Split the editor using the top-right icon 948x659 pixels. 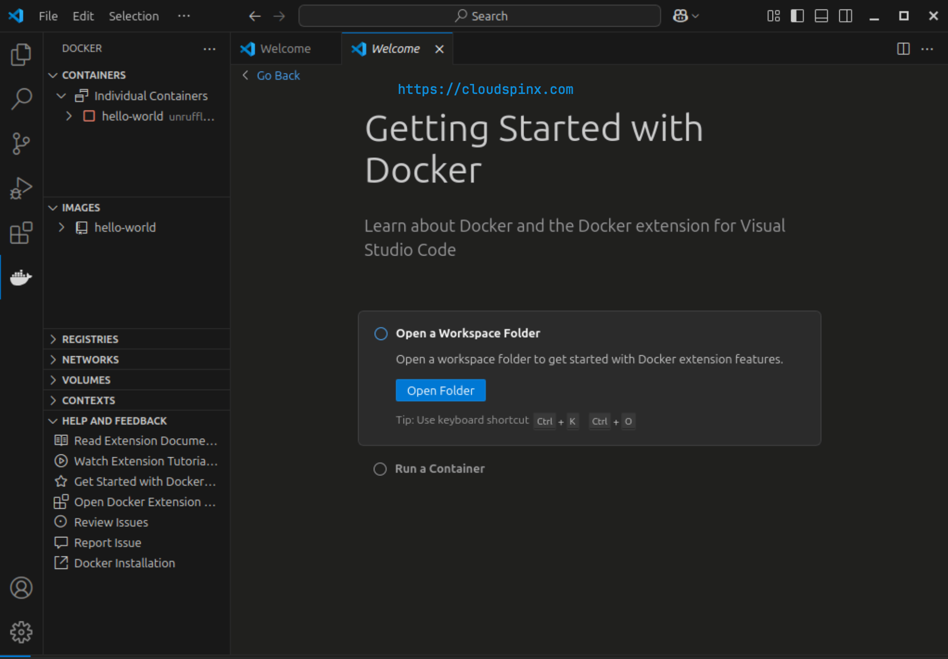coord(903,49)
